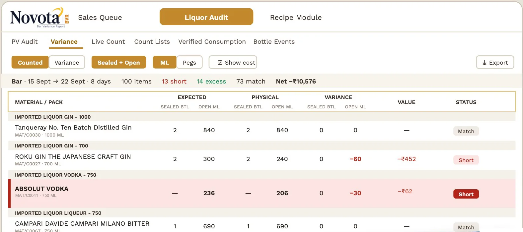The image size is (523, 232).
Task: Click the −₹452 value for Roku Gin
Action: pos(407,159)
